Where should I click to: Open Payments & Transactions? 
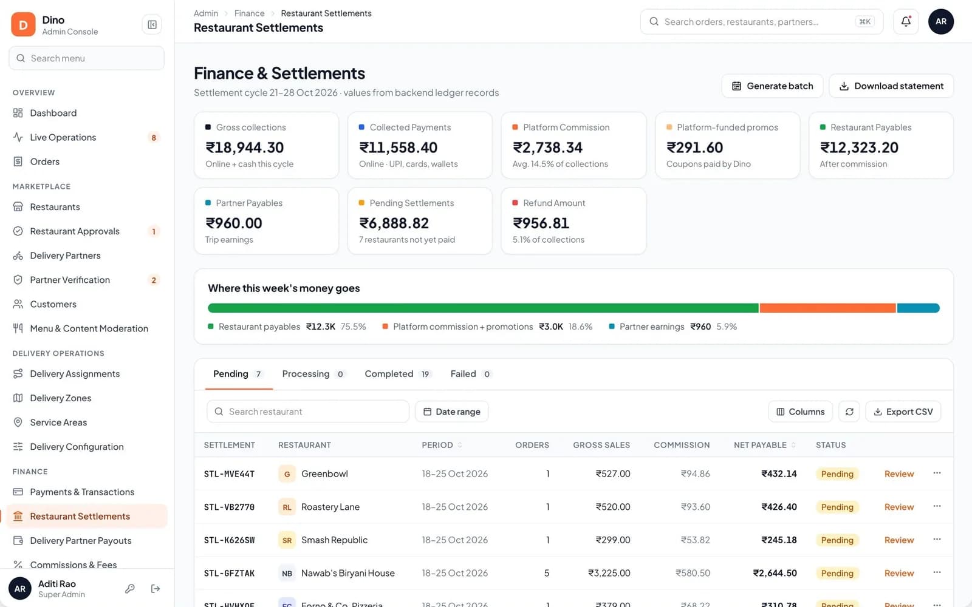click(x=86, y=492)
